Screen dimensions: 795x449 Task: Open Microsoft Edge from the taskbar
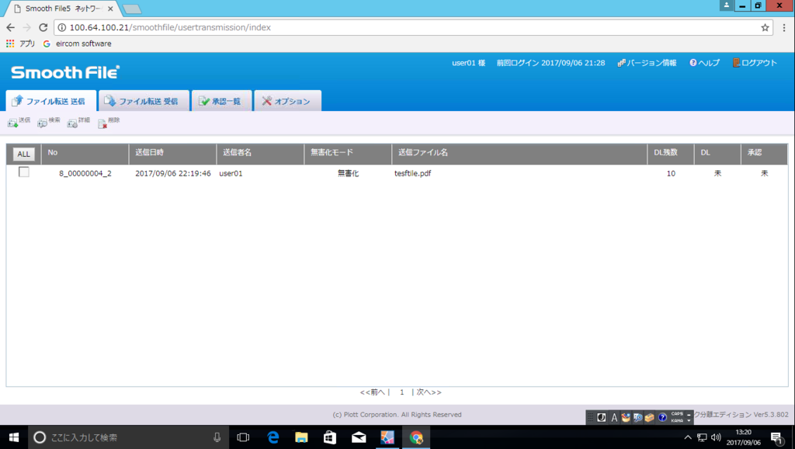pyautogui.click(x=273, y=437)
